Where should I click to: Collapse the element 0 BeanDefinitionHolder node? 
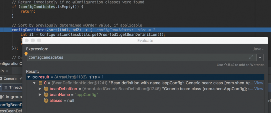click(x=34, y=83)
